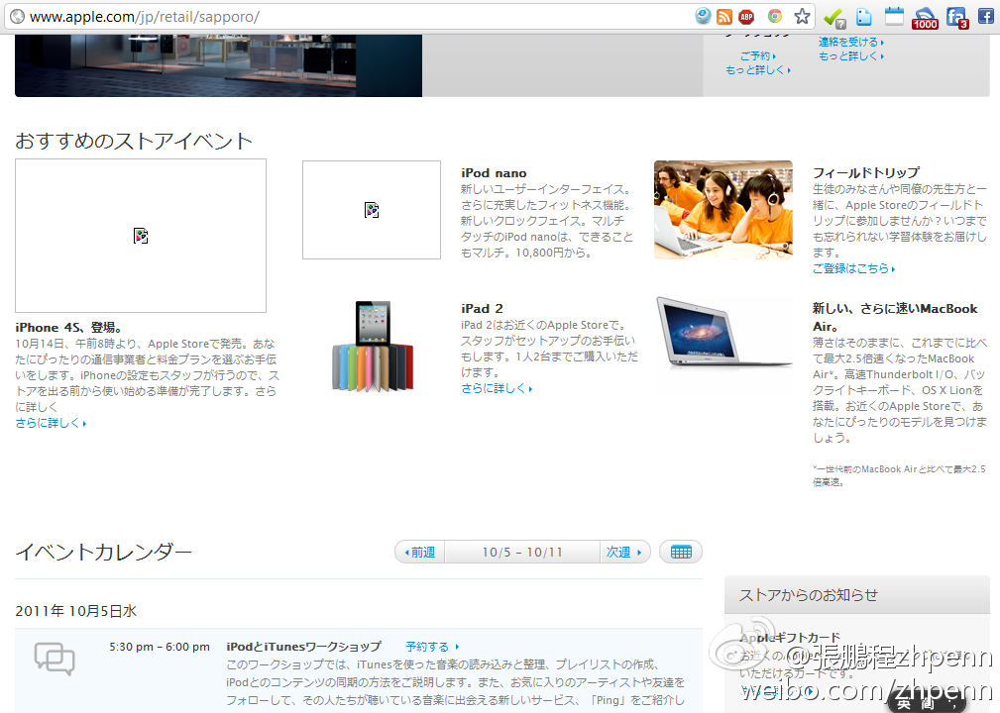Click the 5:30 pm – 6:00 pm time

click(160, 647)
